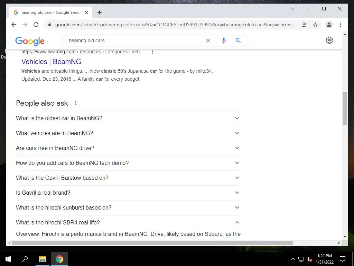The image size is (354, 266).
Task: Expand 'How do you add cars to BeamNG tech demo?'
Action: coord(128,163)
